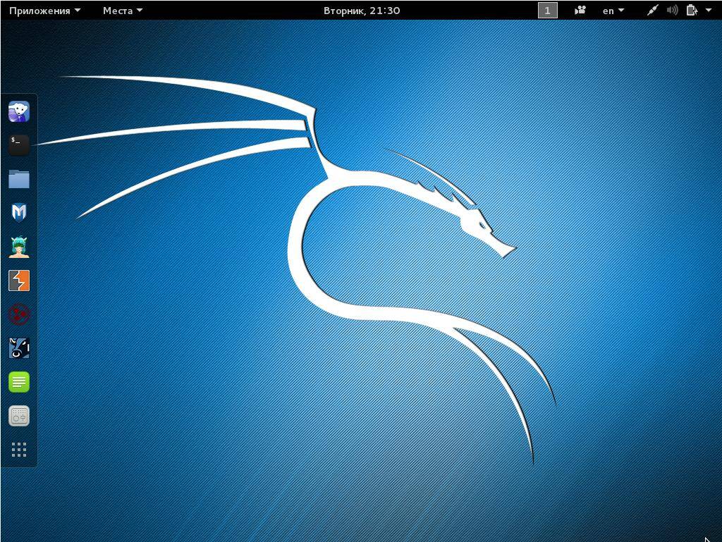This screenshot has height=542, width=722.
Task: Expand the system menu arrow by battery
Action: click(x=708, y=11)
